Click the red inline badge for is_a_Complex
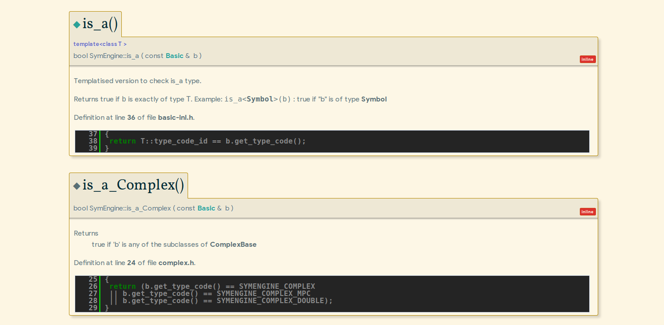The width and height of the screenshot is (664, 325). pyautogui.click(x=587, y=212)
